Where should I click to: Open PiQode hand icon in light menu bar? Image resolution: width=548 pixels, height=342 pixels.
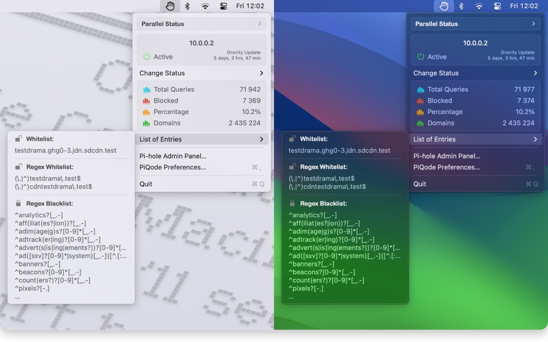point(170,6)
